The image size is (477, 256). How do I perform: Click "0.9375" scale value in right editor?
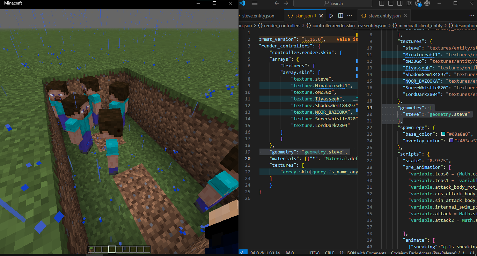[438, 160]
